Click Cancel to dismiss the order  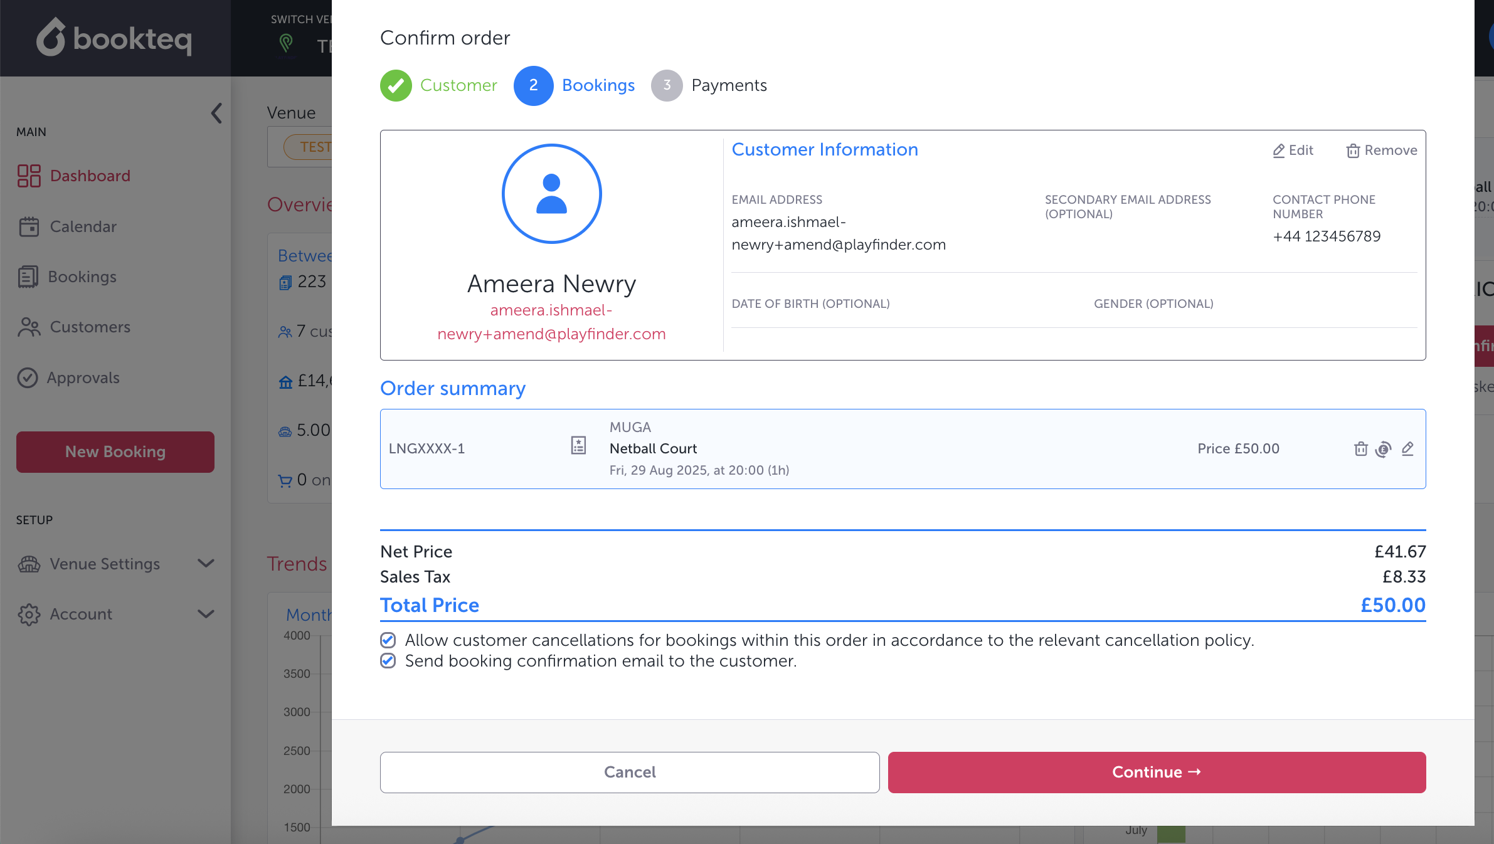click(629, 772)
